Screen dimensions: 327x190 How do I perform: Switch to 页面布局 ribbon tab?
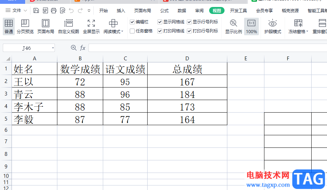coord(142,10)
